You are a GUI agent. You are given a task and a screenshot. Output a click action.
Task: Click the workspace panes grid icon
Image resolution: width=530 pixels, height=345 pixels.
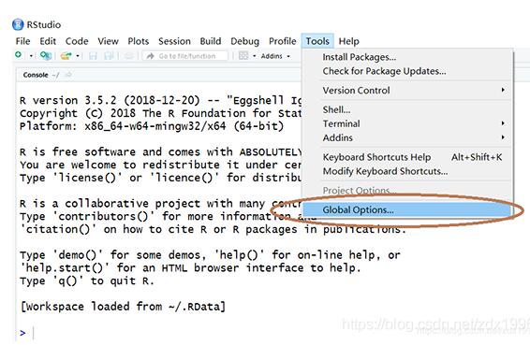243,56
